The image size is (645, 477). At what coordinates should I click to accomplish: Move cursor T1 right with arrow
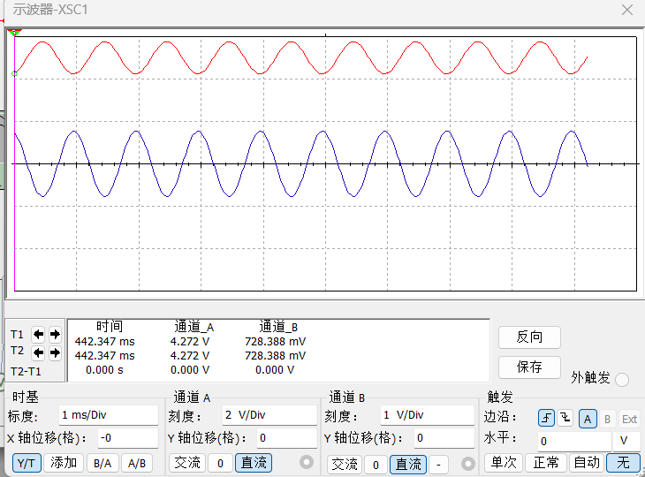tap(55, 334)
